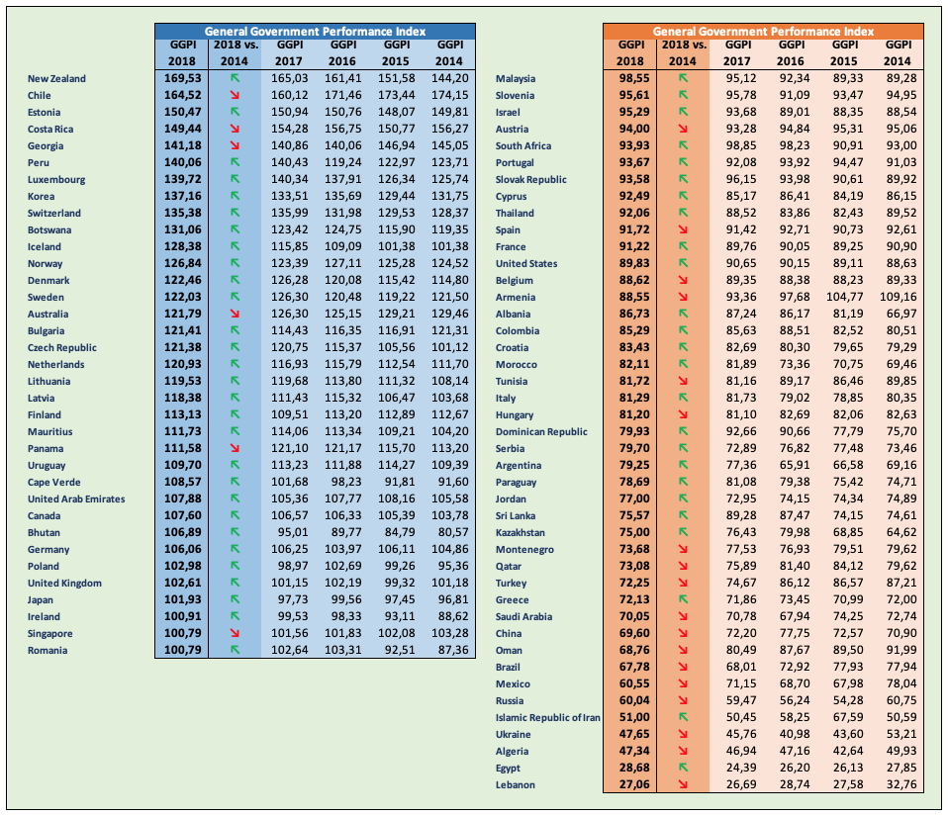Viewport: 948px width, 817px height.
Task: Click the red trend arrow for Panama
Action: pos(236,448)
